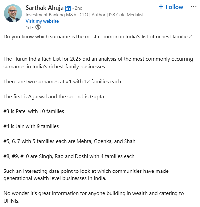Click the globe public visibility icon
Image resolution: width=200 pixels, height=207 pixels.
(38, 27)
